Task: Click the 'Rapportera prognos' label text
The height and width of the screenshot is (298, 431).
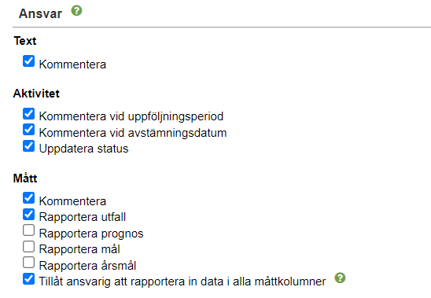Action: (x=91, y=234)
